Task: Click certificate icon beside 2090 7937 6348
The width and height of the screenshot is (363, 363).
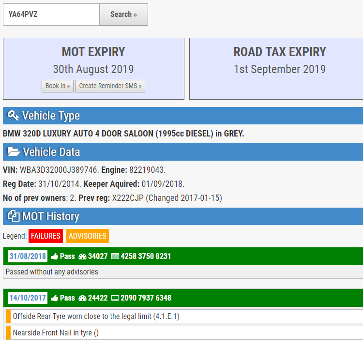Action: [115, 298]
